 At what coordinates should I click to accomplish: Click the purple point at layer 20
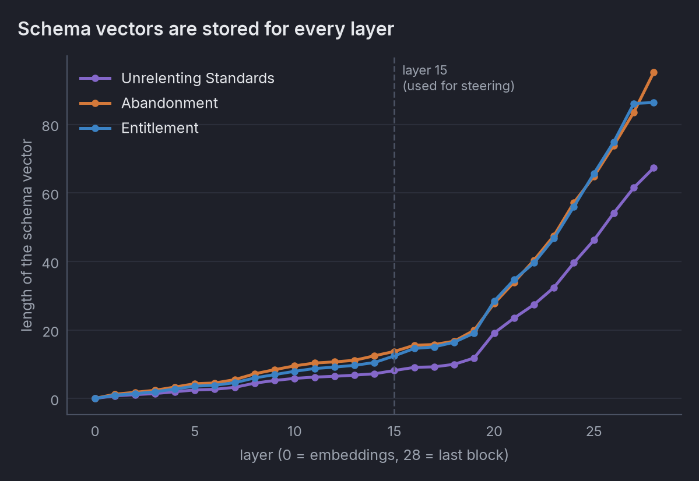[494, 333]
